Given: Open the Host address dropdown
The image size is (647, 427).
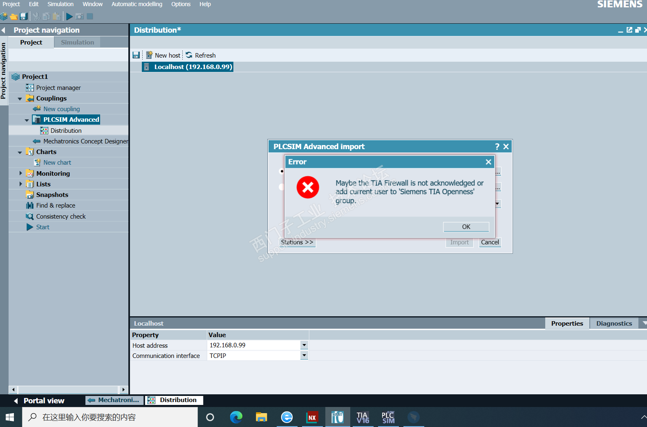Looking at the screenshot, I should (304, 345).
